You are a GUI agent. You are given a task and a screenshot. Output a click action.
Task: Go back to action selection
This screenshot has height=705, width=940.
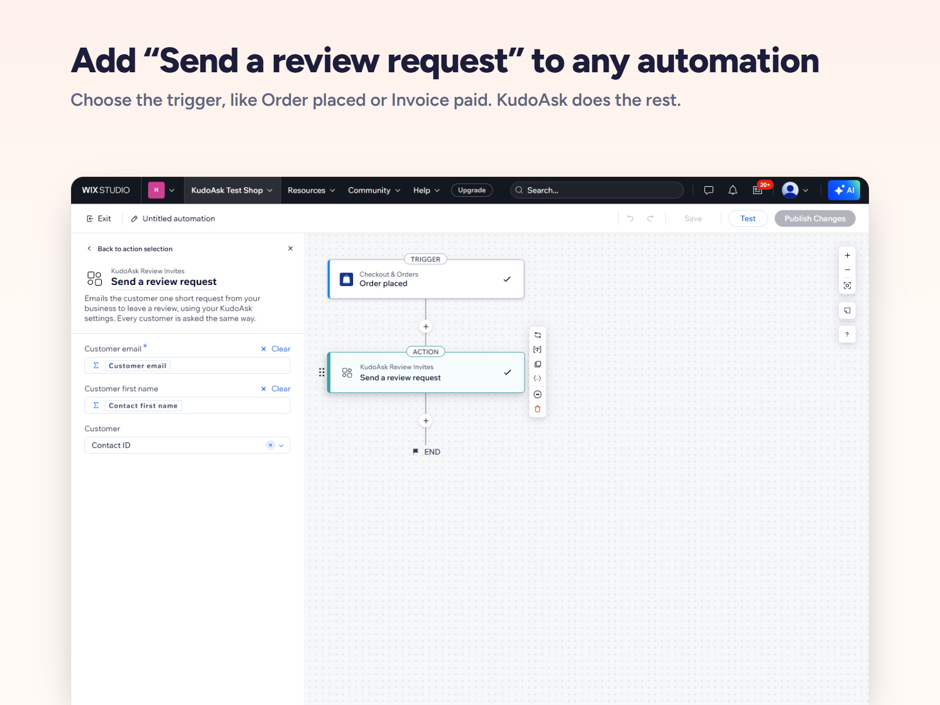point(130,249)
